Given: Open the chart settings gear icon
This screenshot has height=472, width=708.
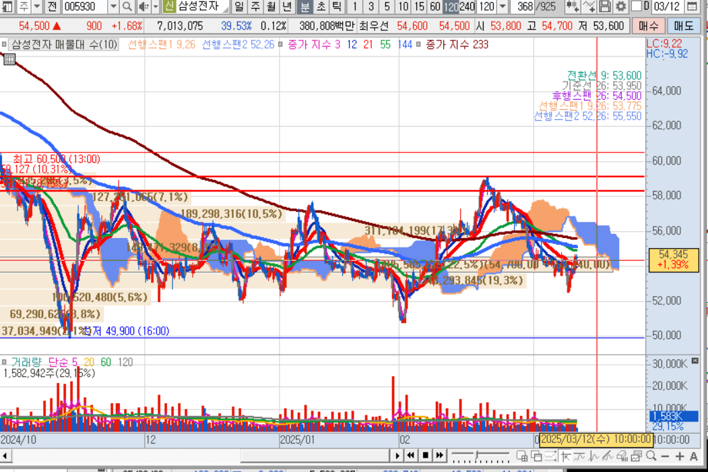Looking at the screenshot, I should pyautogui.click(x=620, y=7).
